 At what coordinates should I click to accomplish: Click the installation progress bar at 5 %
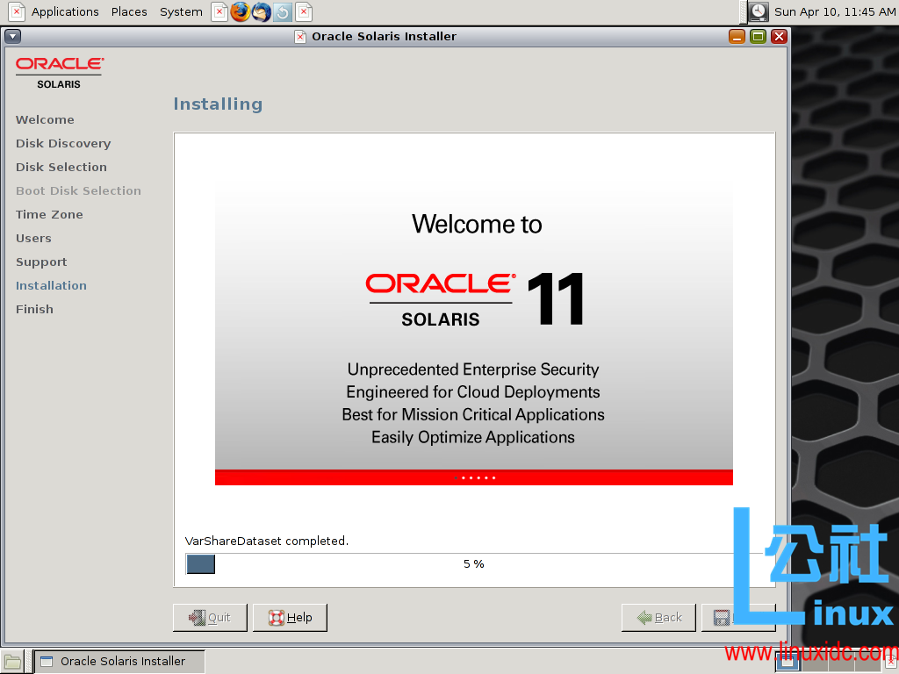coord(473,564)
